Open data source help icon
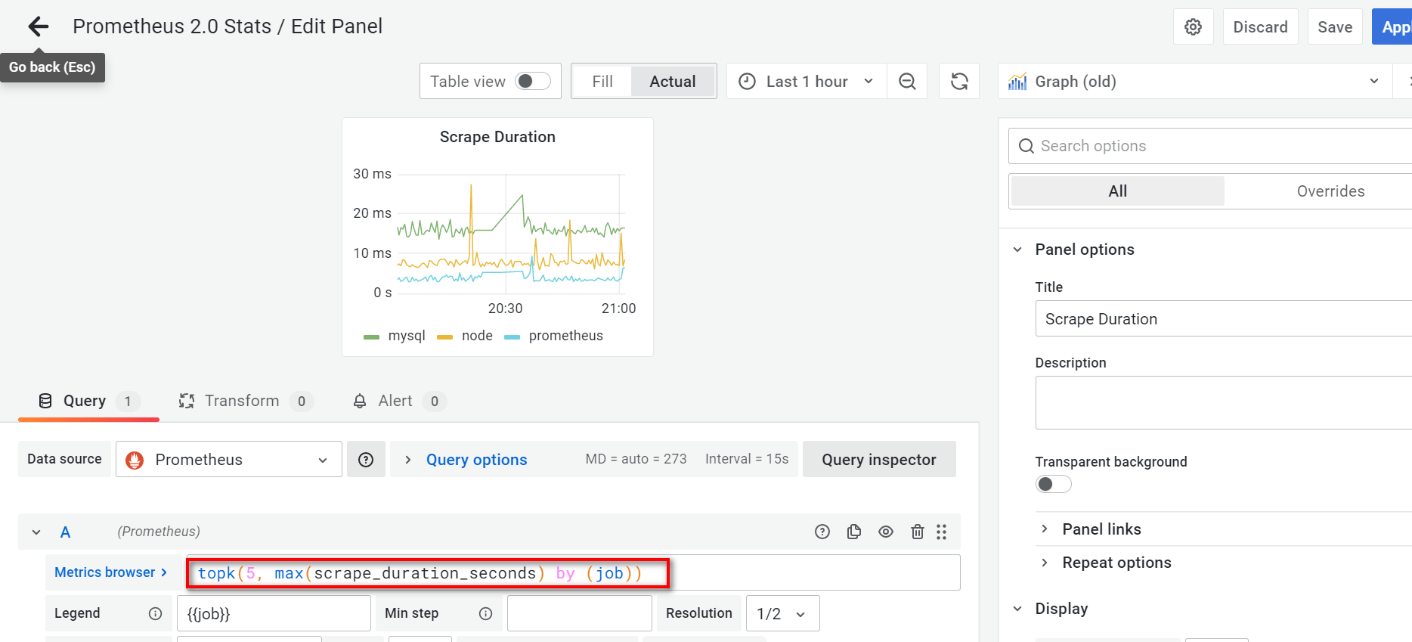Image resolution: width=1412 pixels, height=642 pixels. coord(366,460)
